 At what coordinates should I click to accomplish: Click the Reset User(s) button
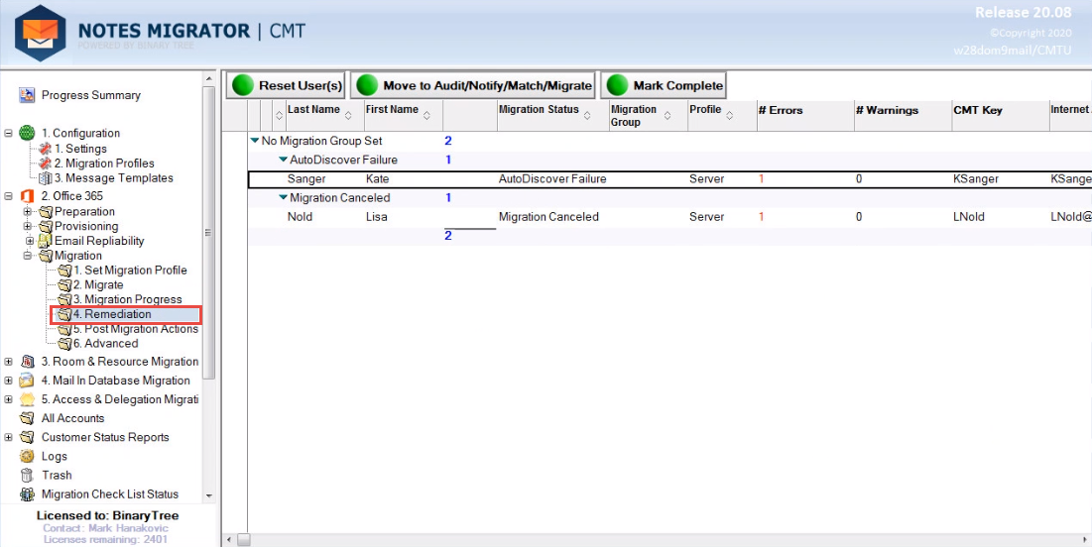tap(286, 85)
